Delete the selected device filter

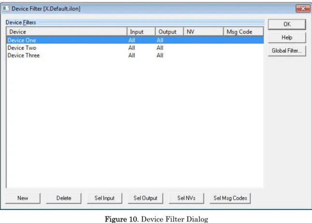coord(64,198)
